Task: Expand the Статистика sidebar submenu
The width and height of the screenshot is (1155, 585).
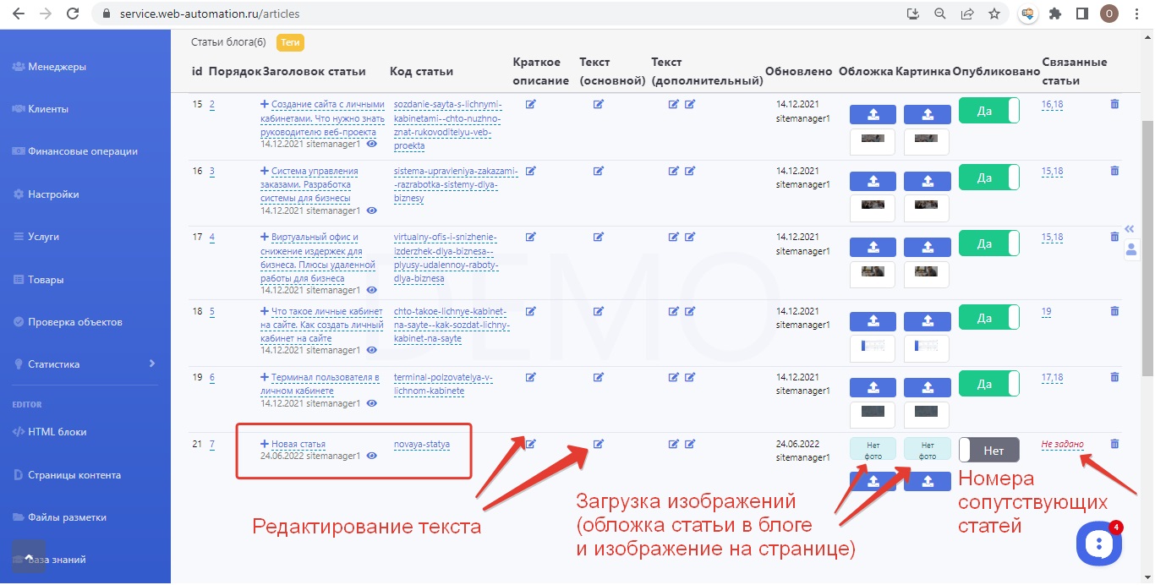Action: pos(152,364)
